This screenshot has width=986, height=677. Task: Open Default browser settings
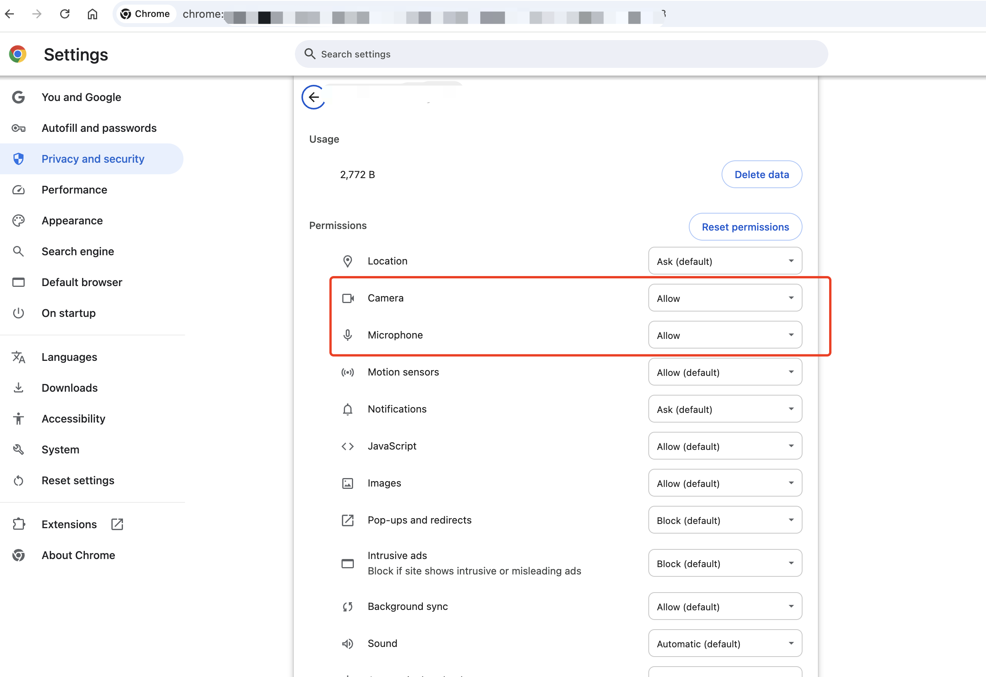tap(82, 282)
